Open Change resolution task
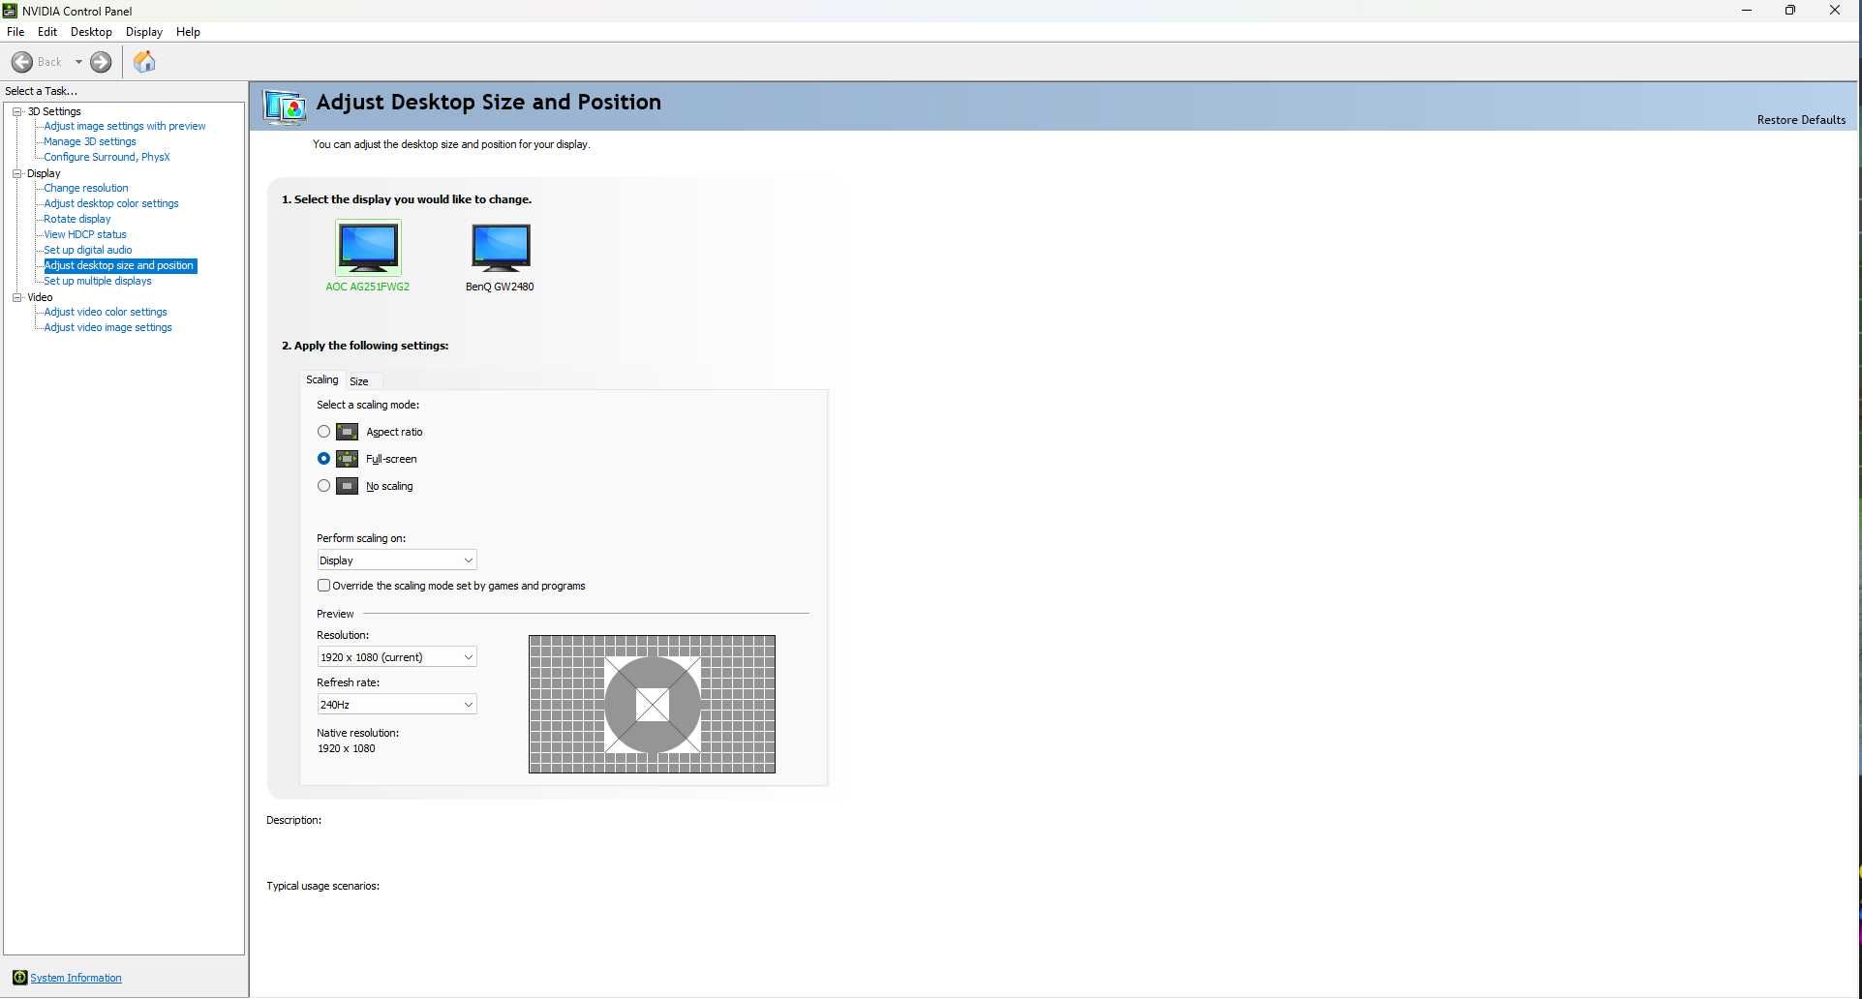This screenshot has width=1862, height=999. pyautogui.click(x=86, y=188)
